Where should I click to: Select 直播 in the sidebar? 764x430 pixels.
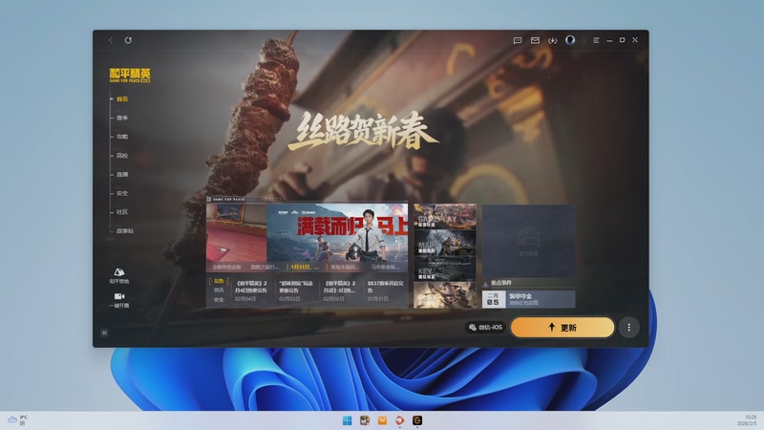122,175
